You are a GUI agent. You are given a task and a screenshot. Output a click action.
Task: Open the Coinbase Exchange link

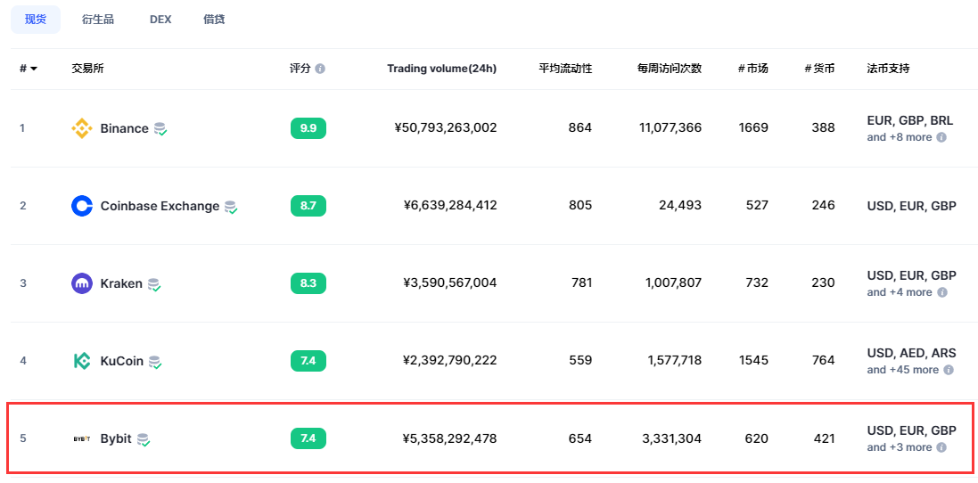[x=160, y=206]
